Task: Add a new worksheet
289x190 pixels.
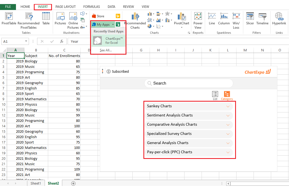Action: (73, 183)
